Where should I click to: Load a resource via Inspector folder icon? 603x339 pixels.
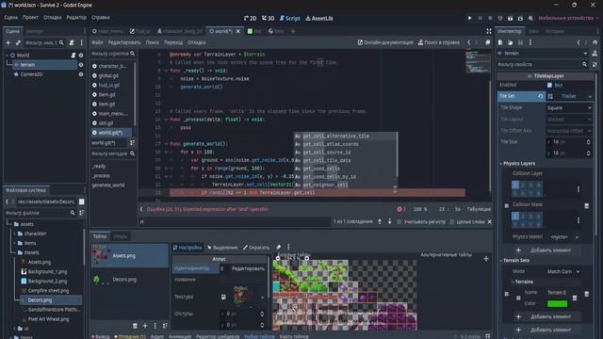click(x=510, y=42)
